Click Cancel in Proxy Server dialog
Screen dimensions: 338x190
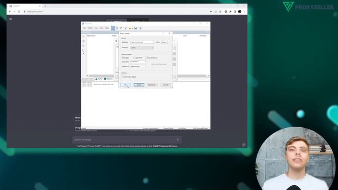tap(165, 85)
